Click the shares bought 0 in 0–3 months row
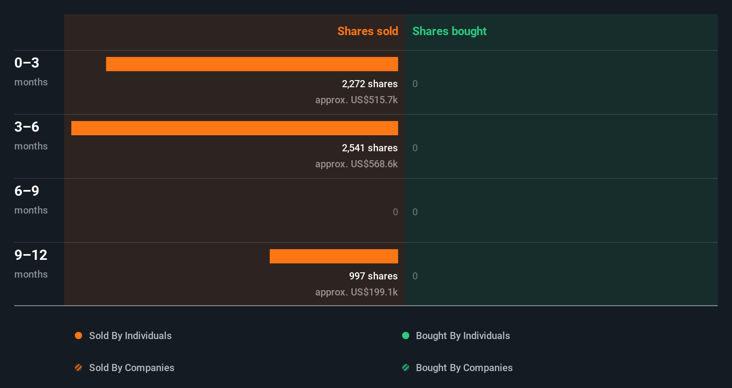Screen dimensions: 732x388 [415, 84]
